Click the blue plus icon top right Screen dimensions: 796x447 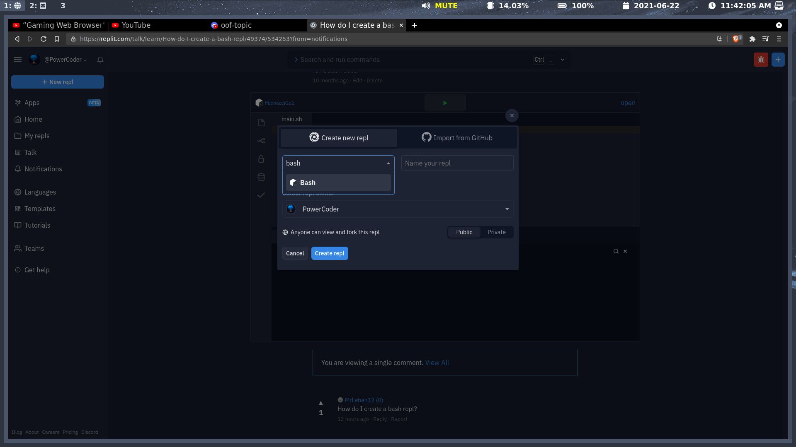[x=778, y=60]
